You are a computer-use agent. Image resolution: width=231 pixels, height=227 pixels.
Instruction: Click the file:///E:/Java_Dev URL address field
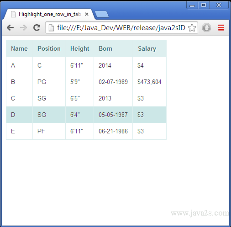tap(121, 28)
